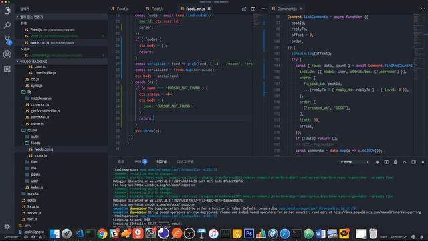Switch to the 출력 (Output) panel tab

point(121,162)
